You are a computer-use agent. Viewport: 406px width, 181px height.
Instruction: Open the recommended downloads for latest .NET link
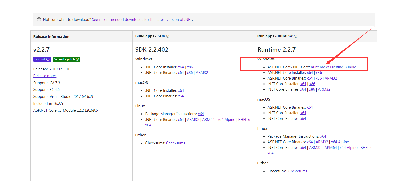point(142,20)
